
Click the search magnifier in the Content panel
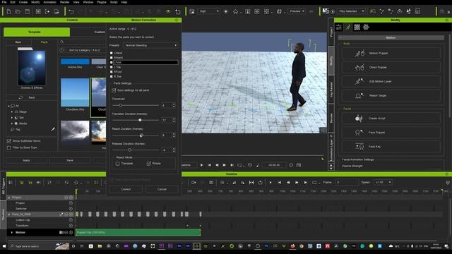pyautogui.click(x=61, y=42)
